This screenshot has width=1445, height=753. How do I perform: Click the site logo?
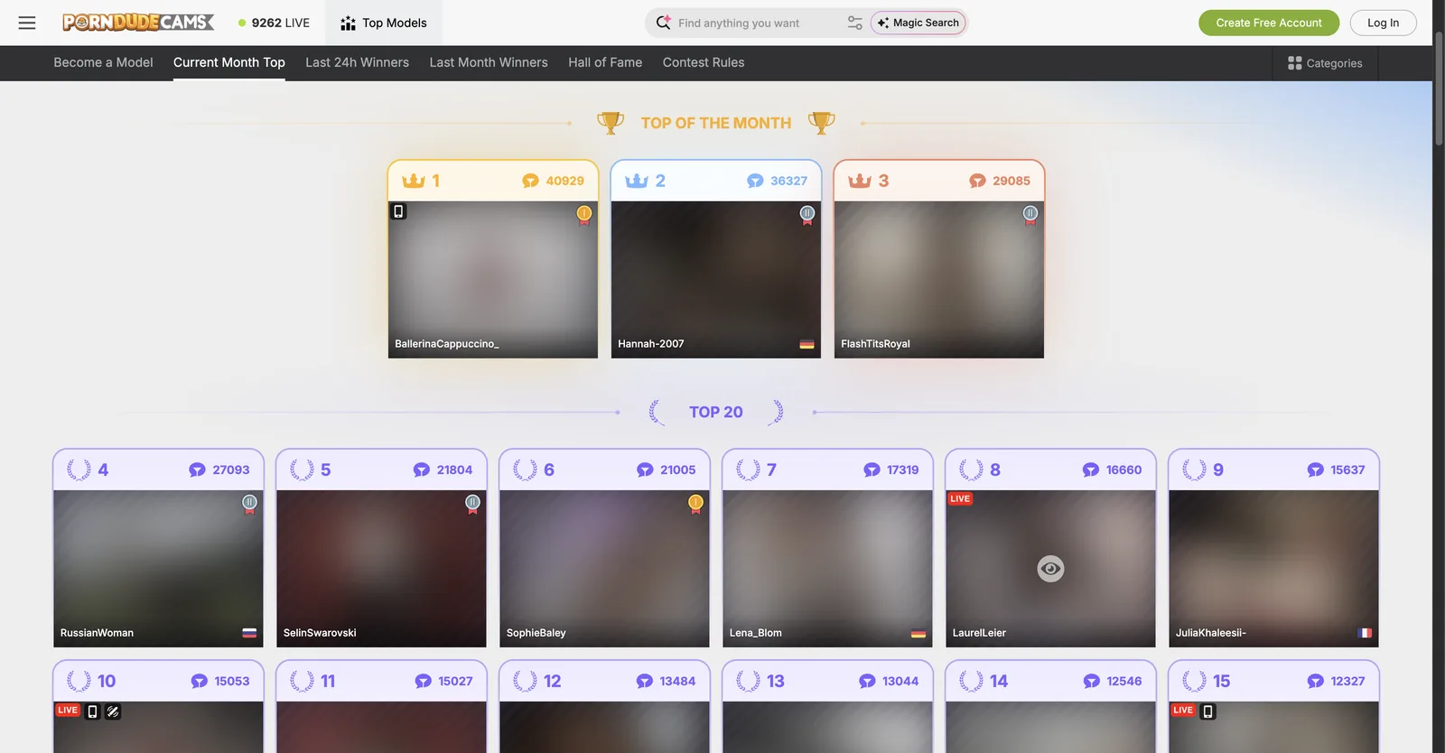(138, 23)
